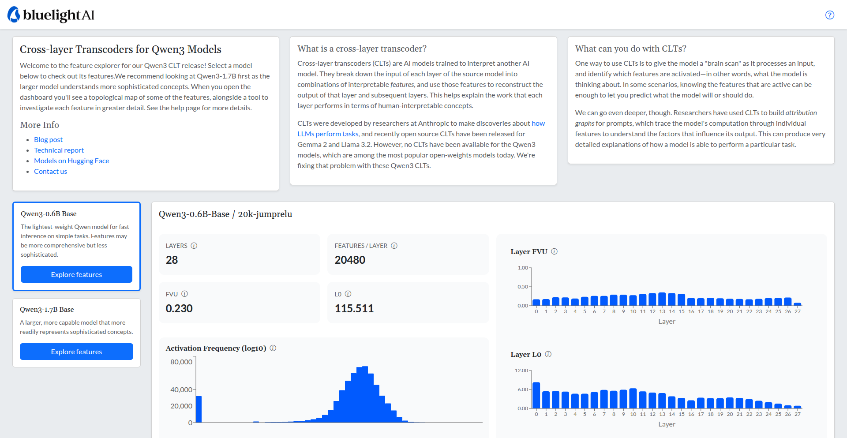
Task: Explore features for Qwen3-0.6B Base
Action: click(76, 274)
